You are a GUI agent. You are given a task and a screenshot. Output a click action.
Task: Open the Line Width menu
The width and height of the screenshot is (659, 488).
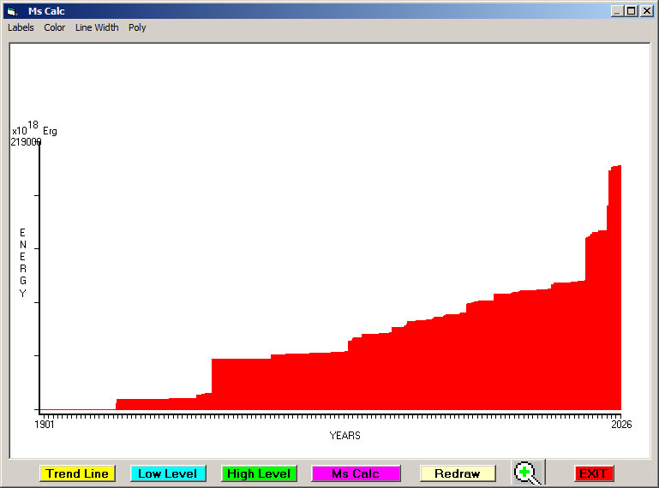point(97,27)
